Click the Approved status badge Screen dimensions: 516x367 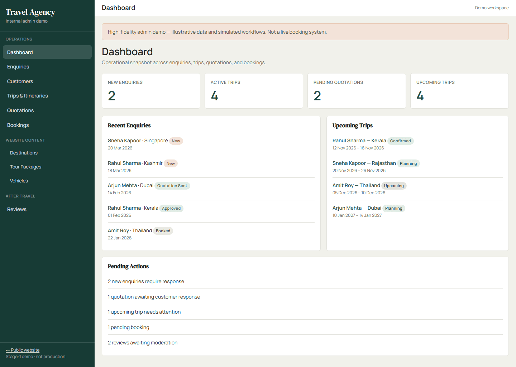coord(171,208)
